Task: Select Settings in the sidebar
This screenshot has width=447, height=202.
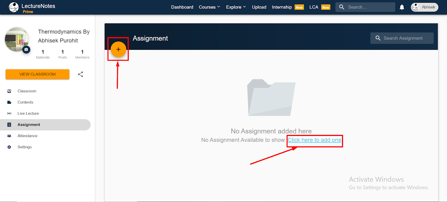Action: (45, 147)
